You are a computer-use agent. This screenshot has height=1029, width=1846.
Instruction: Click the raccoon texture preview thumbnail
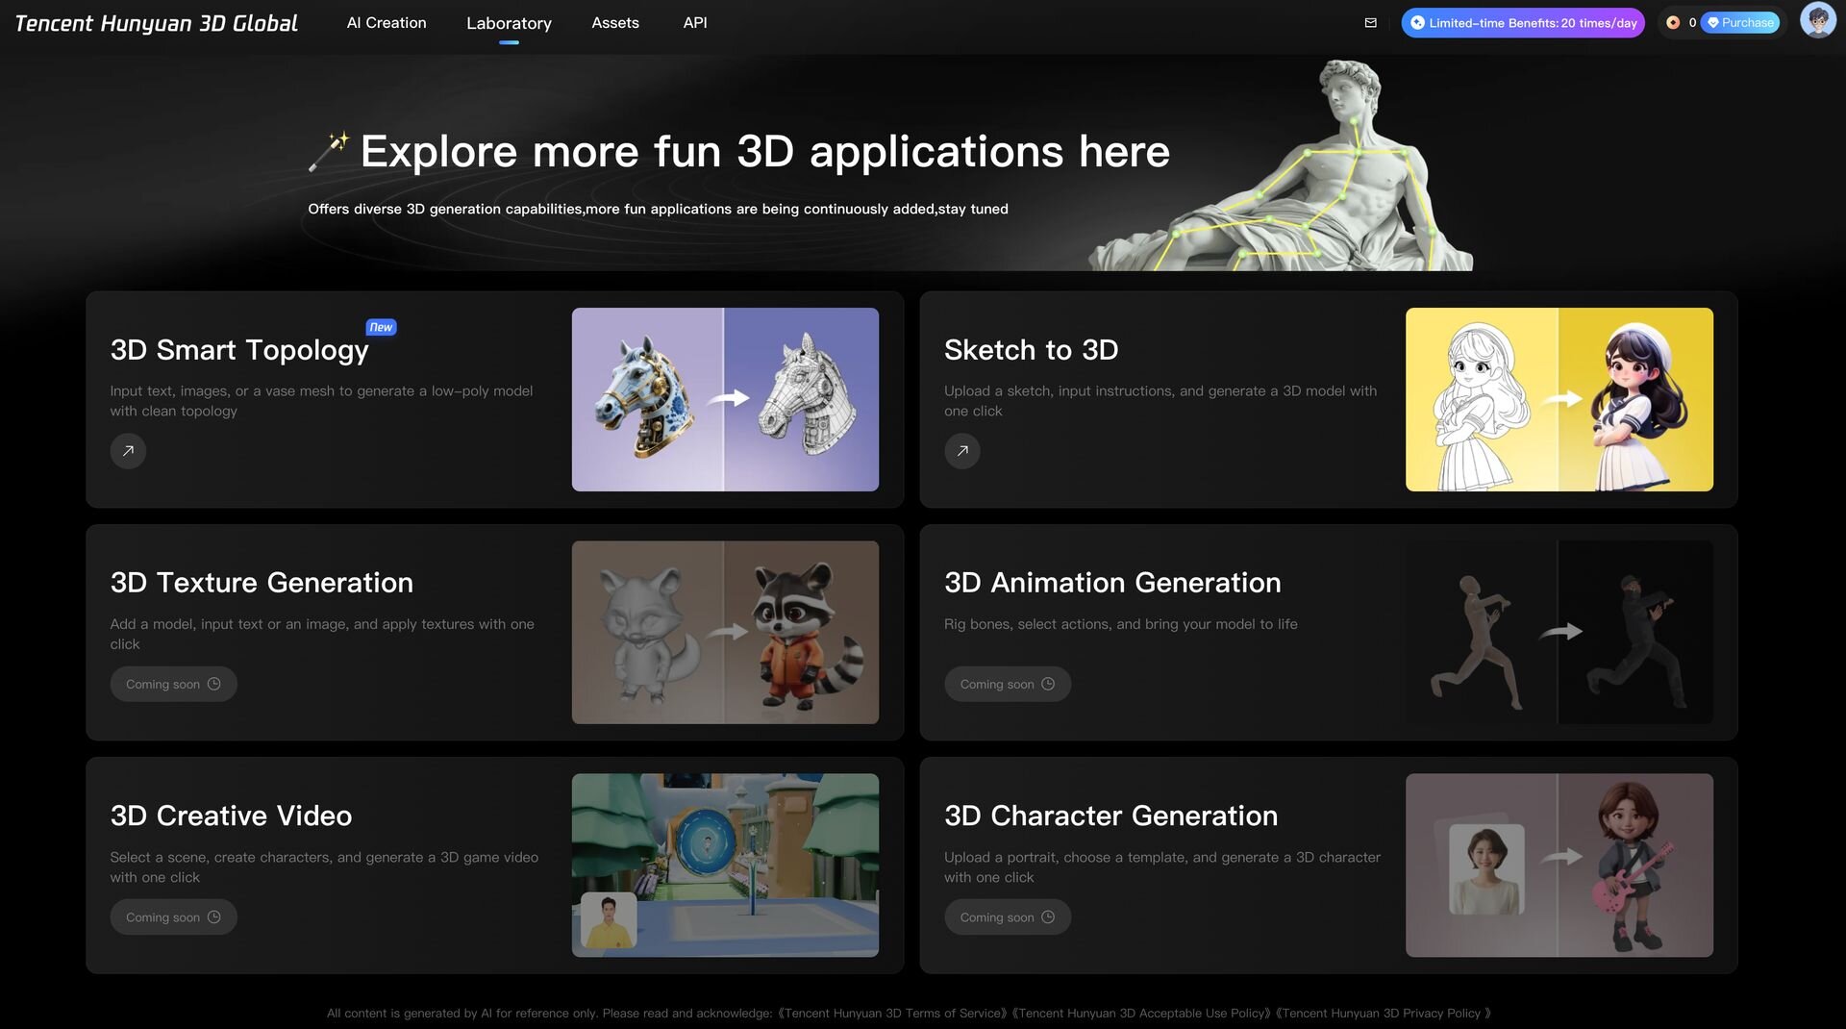point(725,633)
